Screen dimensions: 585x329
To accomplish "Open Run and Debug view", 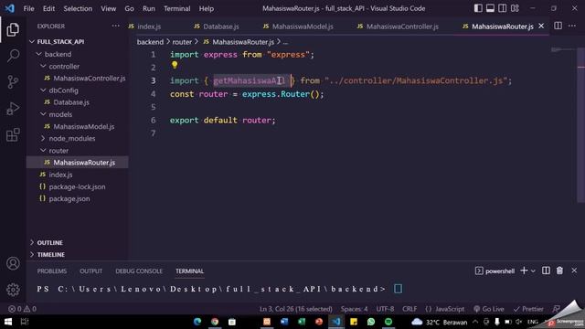I will pyautogui.click(x=13, y=108).
